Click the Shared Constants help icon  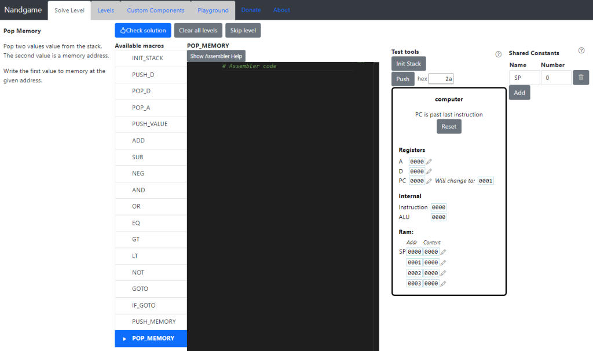coord(581,51)
